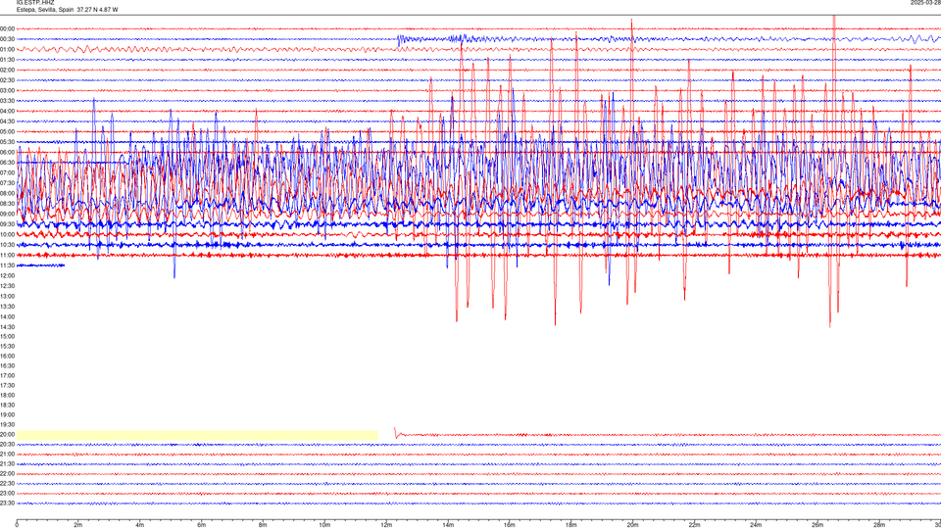Select the 19:30 time row label
Image resolution: width=941 pixels, height=529 pixels.
(7, 424)
